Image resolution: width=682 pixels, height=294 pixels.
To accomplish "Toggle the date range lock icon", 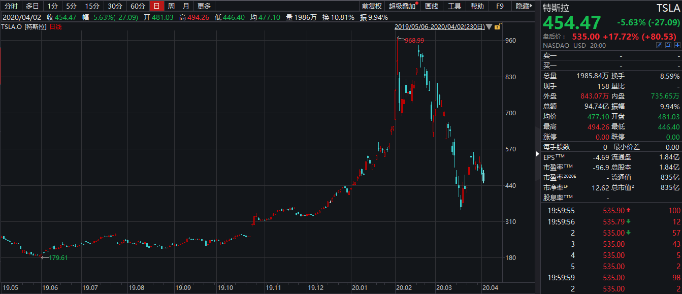I will coord(498,26).
